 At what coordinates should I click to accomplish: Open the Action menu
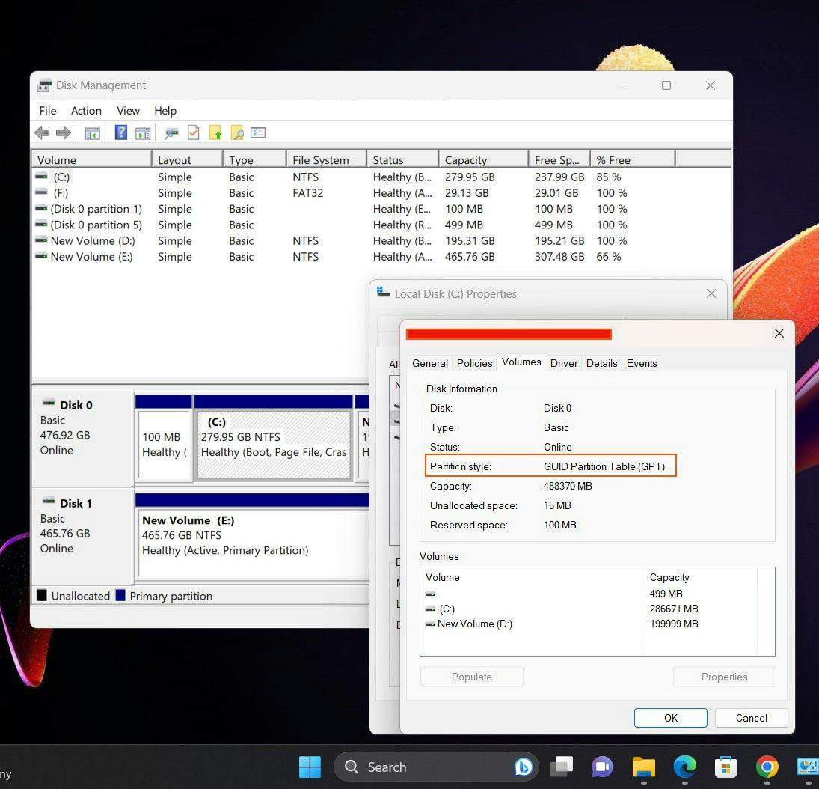click(86, 110)
